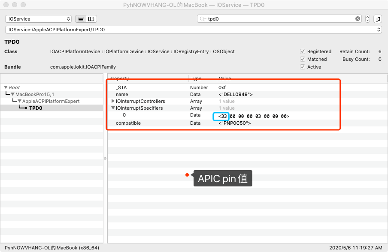Toggle the inspector sidebar icon
The width and height of the screenshot is (388, 252).
click(x=378, y=19)
